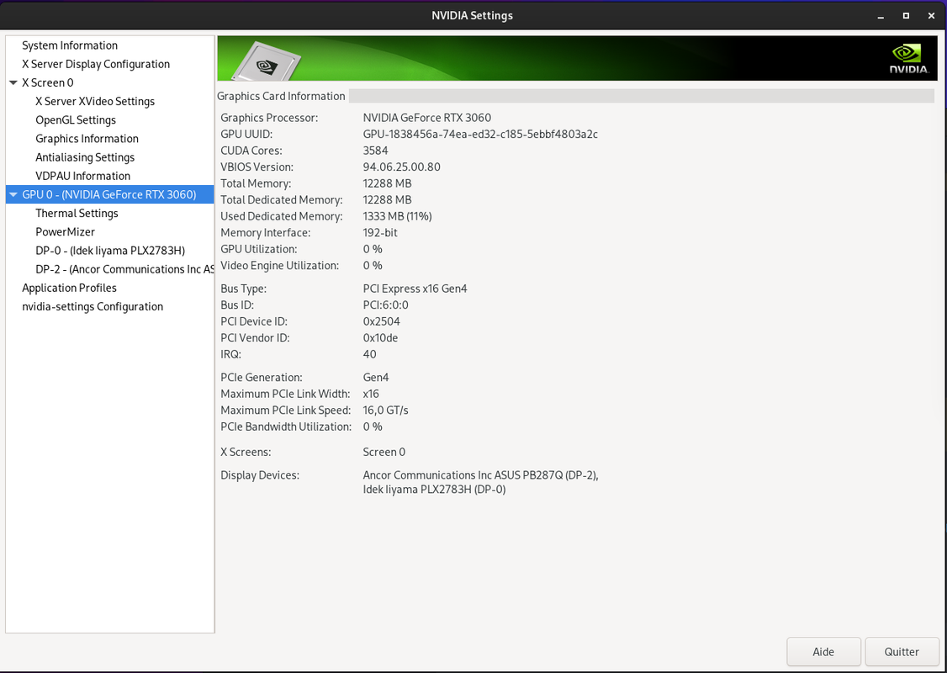Click Maximum PCIe Link Width value x16
Viewport: 947px width, 673px height.
coord(371,394)
